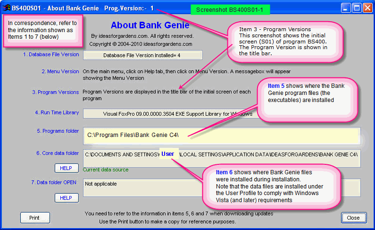Maximize the About Bank Genie window

[357, 8]
